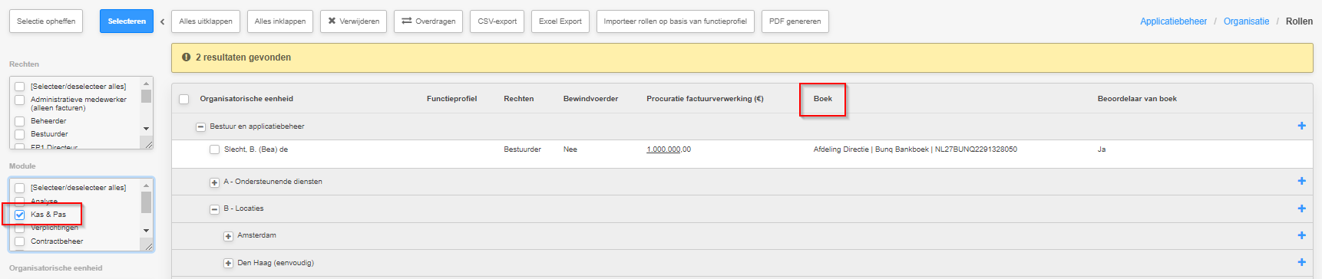1322x279 pixels.
Task: Click the PDF genereren button
Action: (x=795, y=21)
